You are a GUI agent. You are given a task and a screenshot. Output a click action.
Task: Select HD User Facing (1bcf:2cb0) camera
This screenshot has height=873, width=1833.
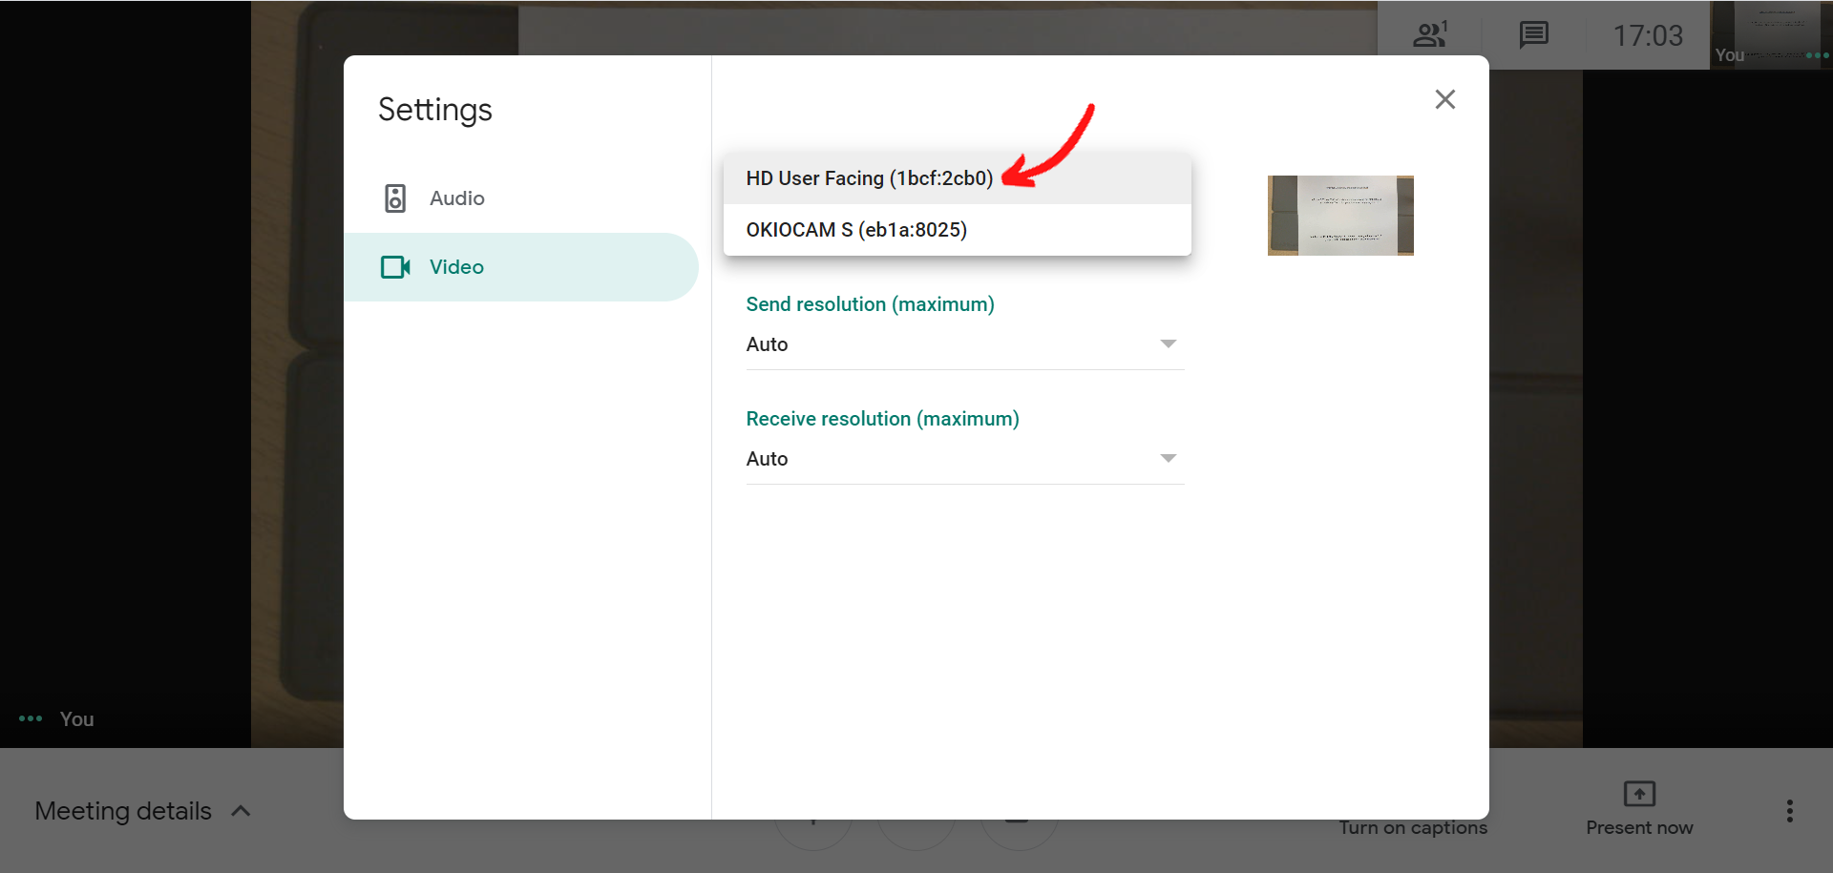coord(869,178)
